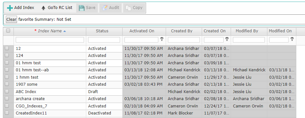305x118 pixels.
Task: Click the 'Deactivated' status cell
Action: point(104,113)
